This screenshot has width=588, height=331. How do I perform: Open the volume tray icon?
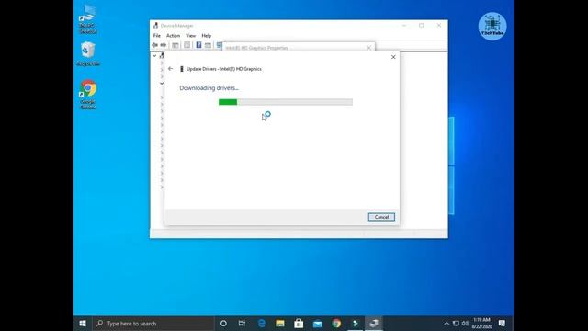466,324
